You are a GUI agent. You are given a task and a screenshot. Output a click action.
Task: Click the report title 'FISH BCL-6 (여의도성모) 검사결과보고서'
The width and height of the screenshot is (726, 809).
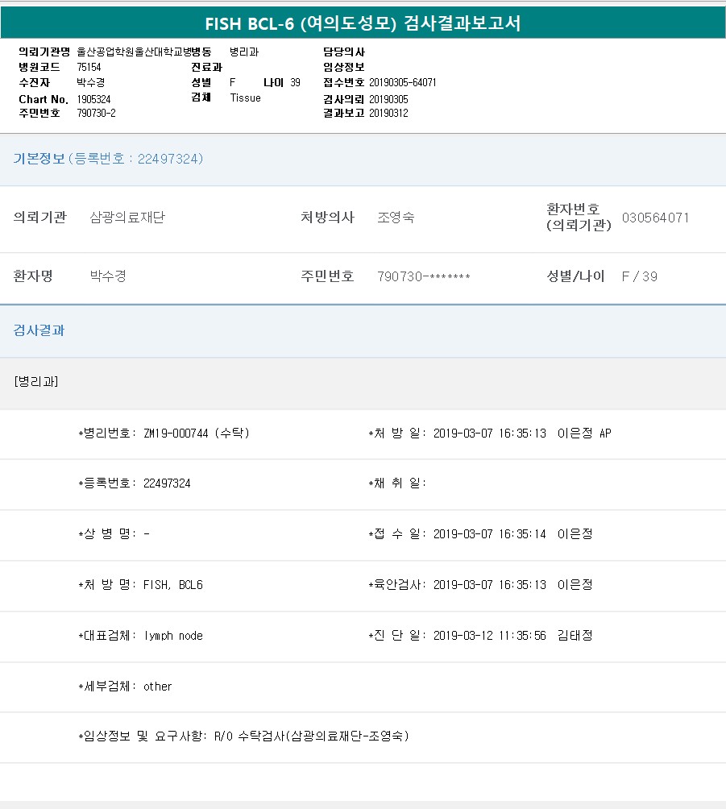click(363, 23)
